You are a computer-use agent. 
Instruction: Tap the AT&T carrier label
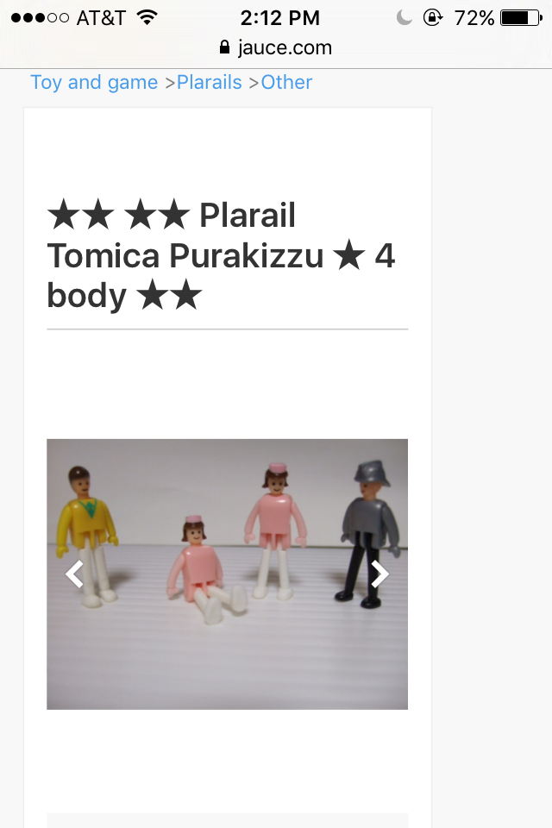(x=101, y=18)
